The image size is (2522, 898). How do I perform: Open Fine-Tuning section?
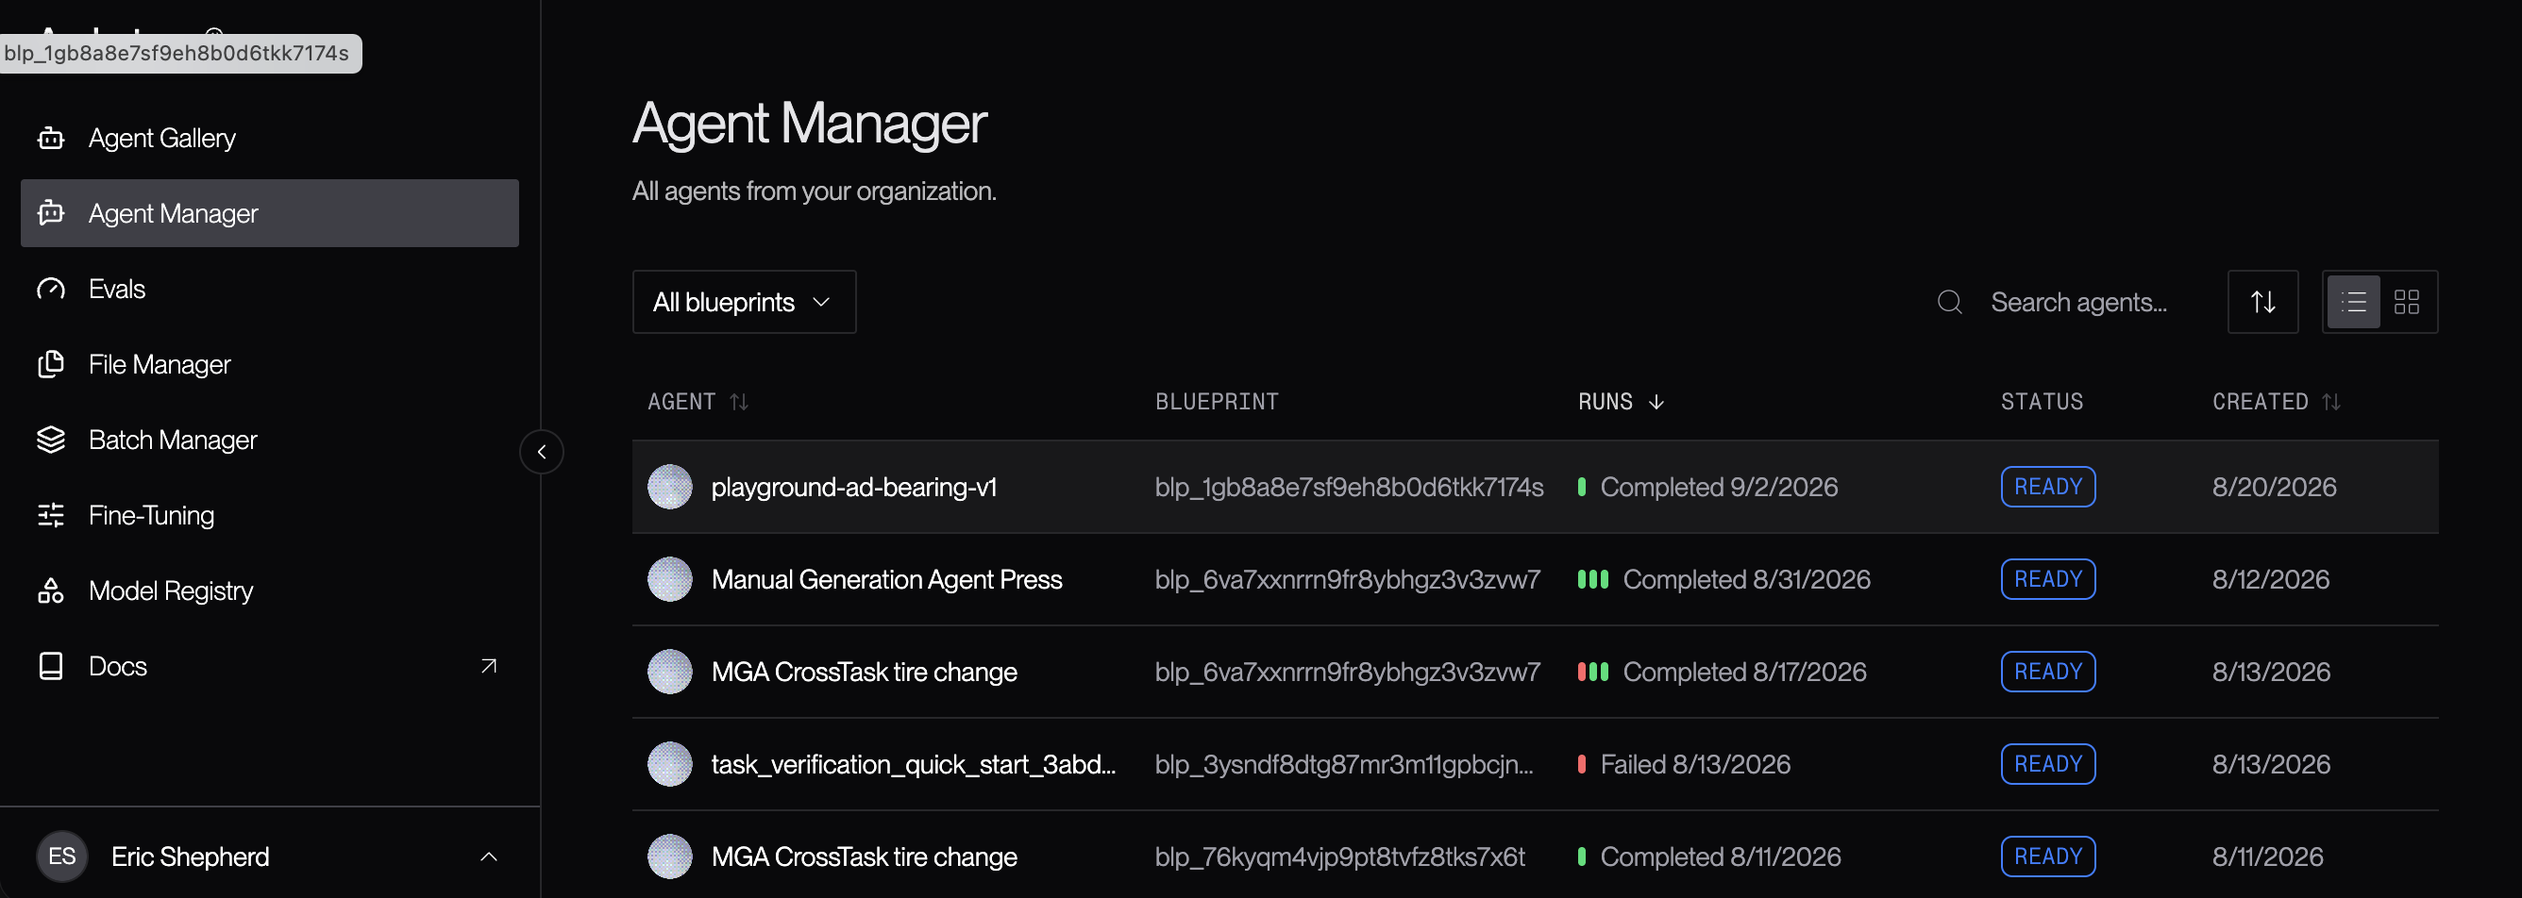click(x=269, y=514)
